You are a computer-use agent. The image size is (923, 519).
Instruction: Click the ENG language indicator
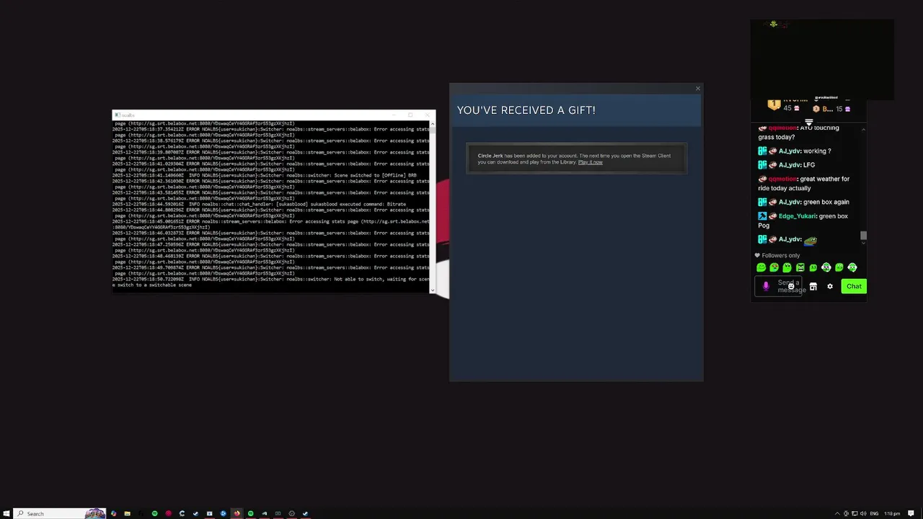(875, 513)
